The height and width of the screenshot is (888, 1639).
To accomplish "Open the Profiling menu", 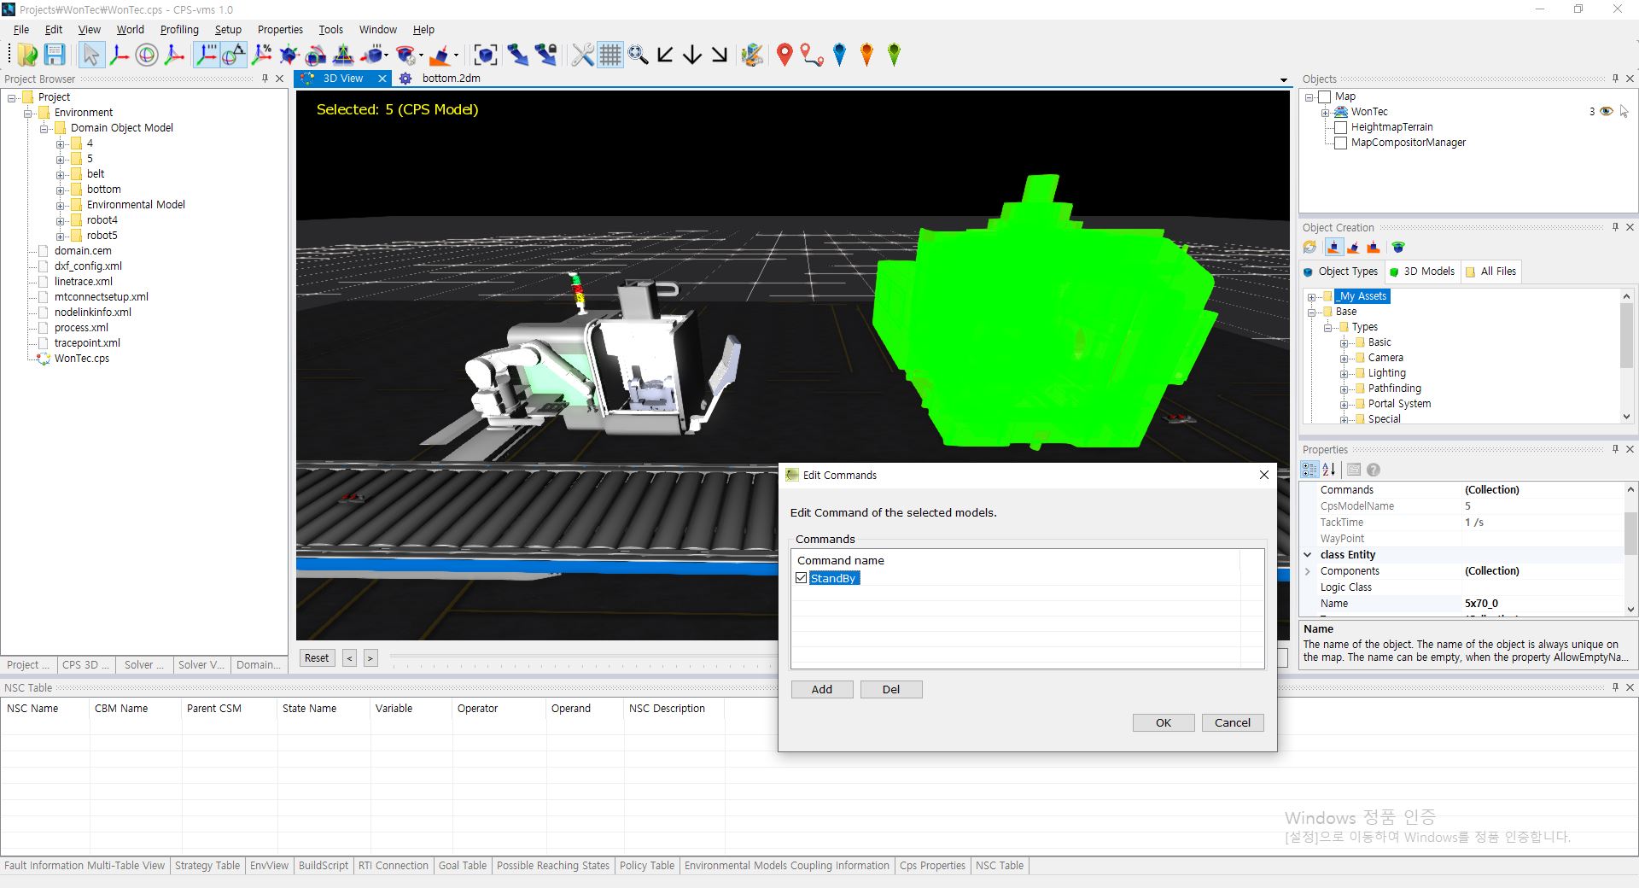I will pos(179,29).
